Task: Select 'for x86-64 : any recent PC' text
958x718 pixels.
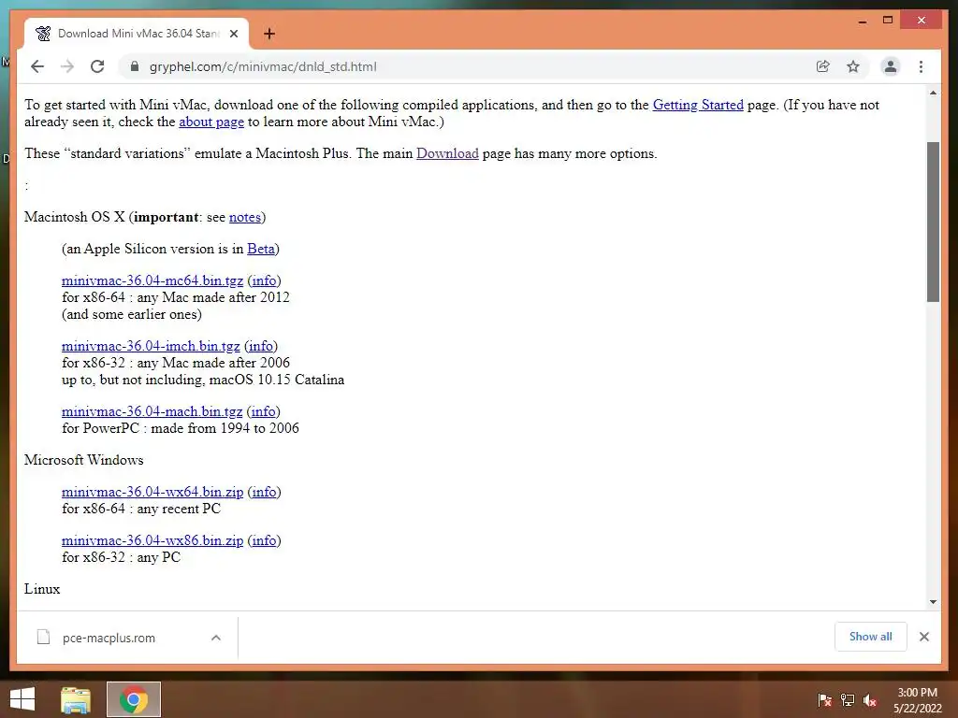Action: click(x=141, y=509)
